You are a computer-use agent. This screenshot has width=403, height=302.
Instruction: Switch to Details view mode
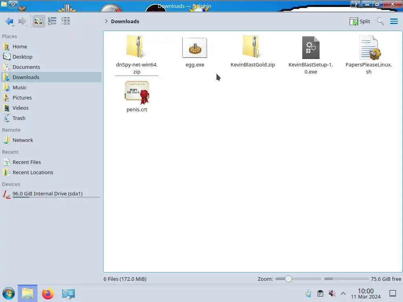(x=66, y=21)
